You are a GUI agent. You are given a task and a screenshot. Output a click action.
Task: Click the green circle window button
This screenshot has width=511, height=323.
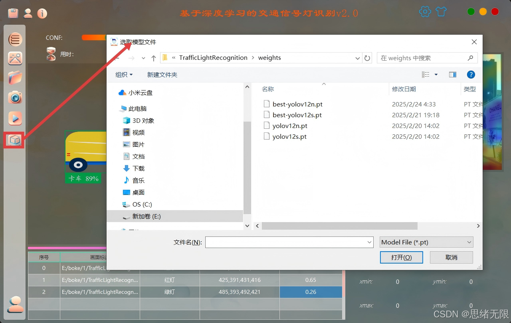click(471, 12)
